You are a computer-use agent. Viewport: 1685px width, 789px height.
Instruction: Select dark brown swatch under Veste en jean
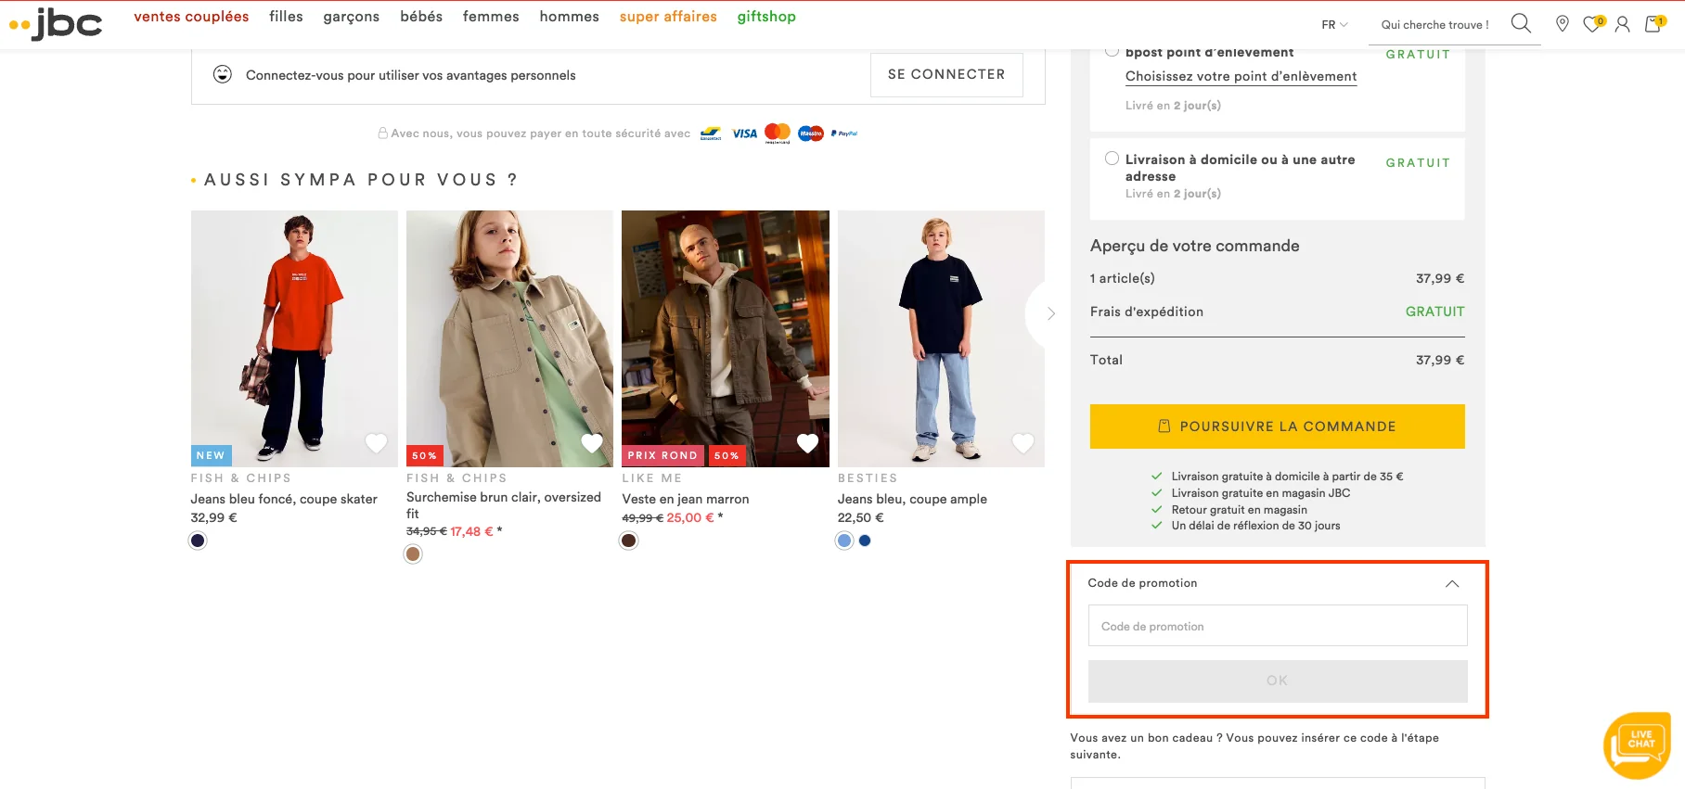point(629,541)
